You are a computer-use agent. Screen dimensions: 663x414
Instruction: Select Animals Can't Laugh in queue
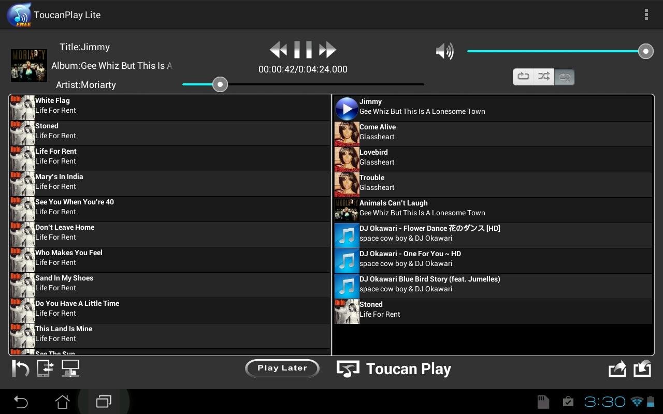[x=493, y=210]
